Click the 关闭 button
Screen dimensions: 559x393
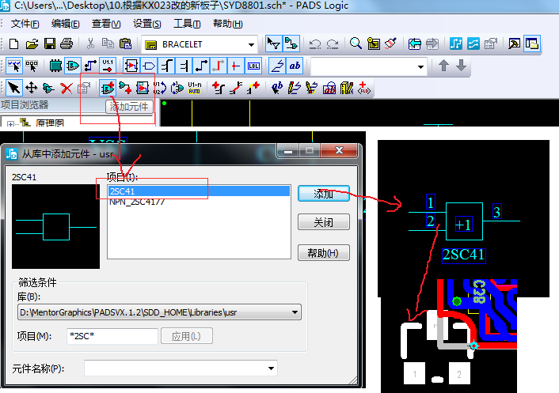[x=323, y=222]
